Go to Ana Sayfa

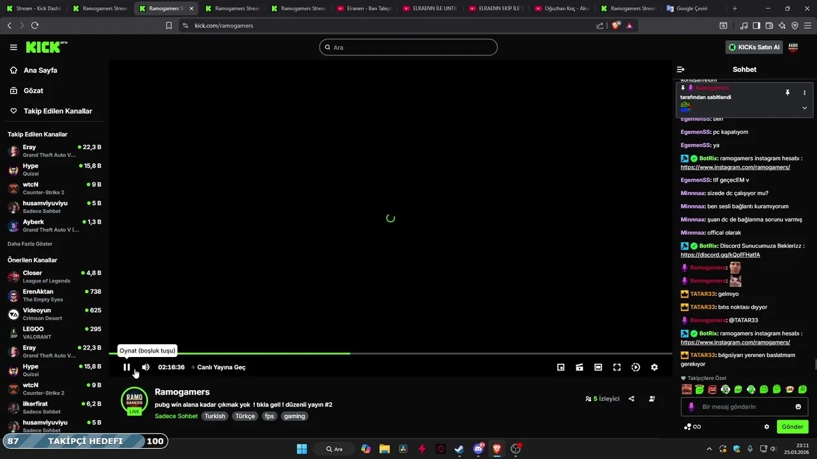pyautogui.click(x=40, y=70)
